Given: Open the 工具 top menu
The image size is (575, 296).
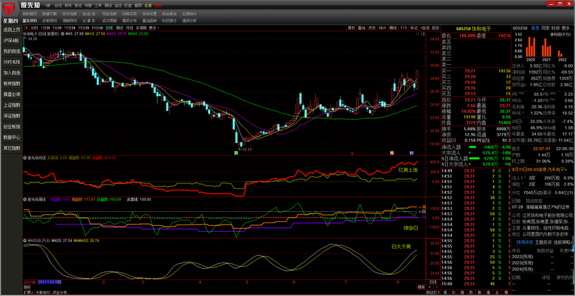Looking at the screenshot, I should coord(98,6).
